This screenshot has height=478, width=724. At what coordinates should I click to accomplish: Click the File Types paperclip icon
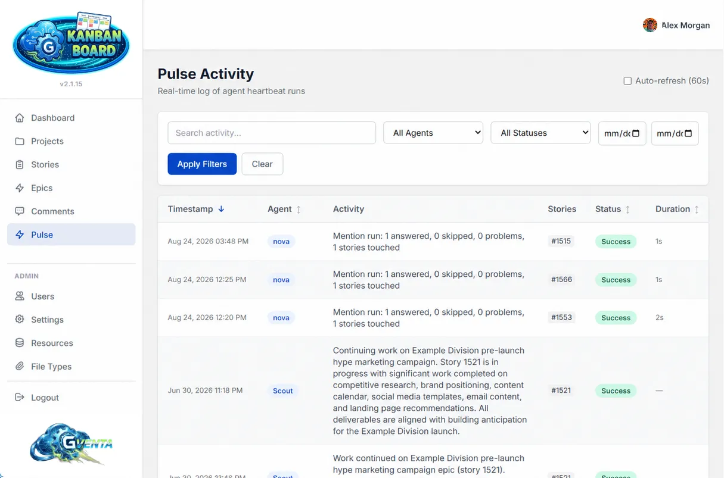(x=20, y=366)
